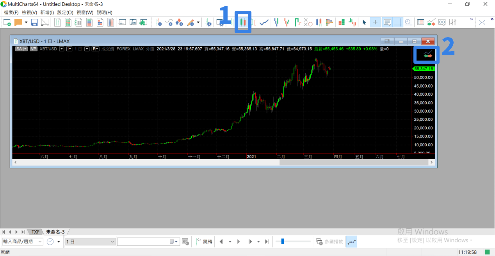Viewport: 495px width, 256px height.
Task: Select the Kagi step-line chart icon
Action: click(297, 22)
